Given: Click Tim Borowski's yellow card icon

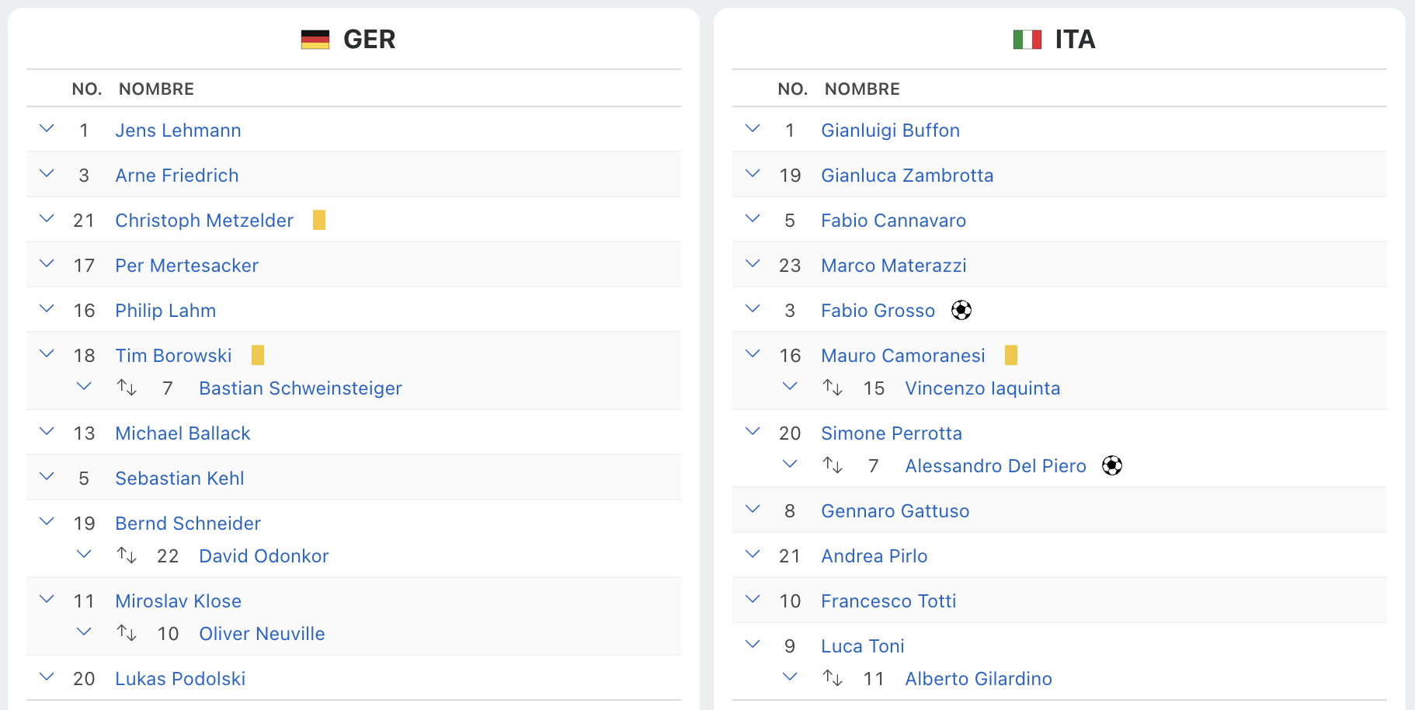Looking at the screenshot, I should [x=258, y=356].
